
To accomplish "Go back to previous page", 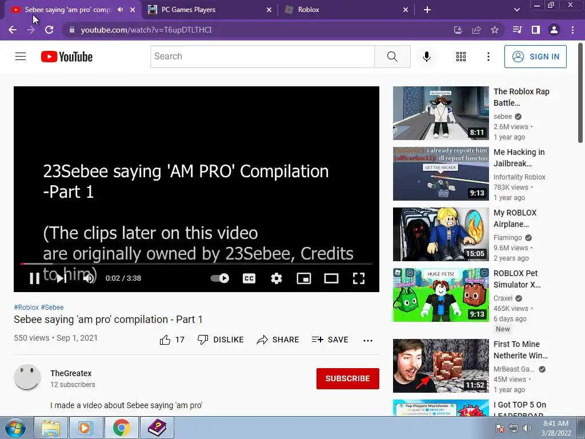I will click(13, 30).
